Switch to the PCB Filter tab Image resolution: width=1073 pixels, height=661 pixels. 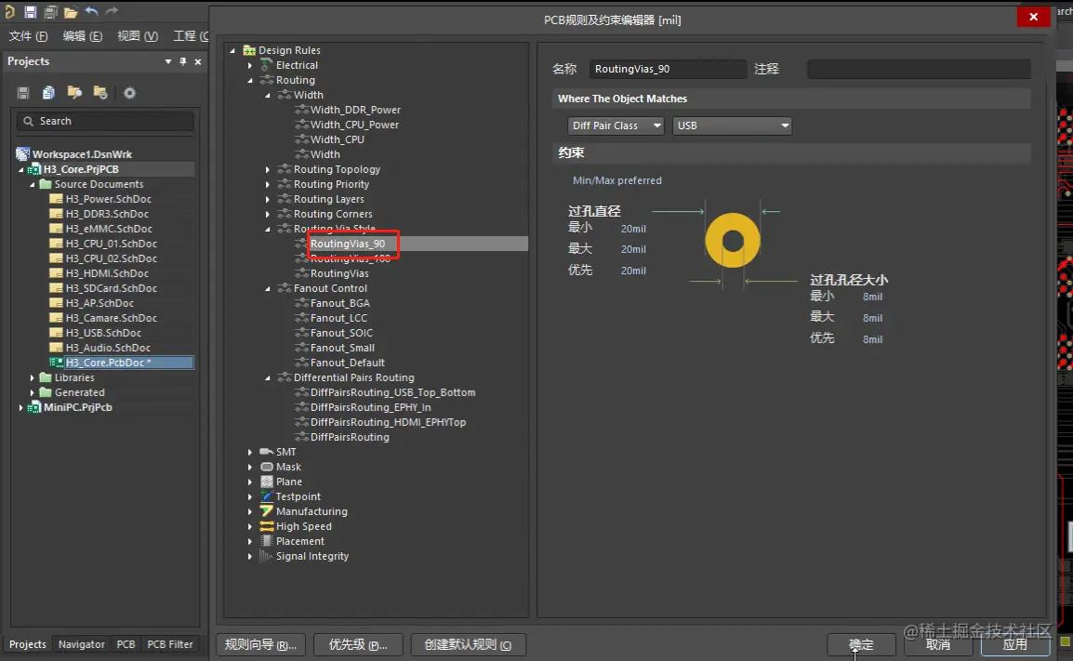click(x=170, y=644)
